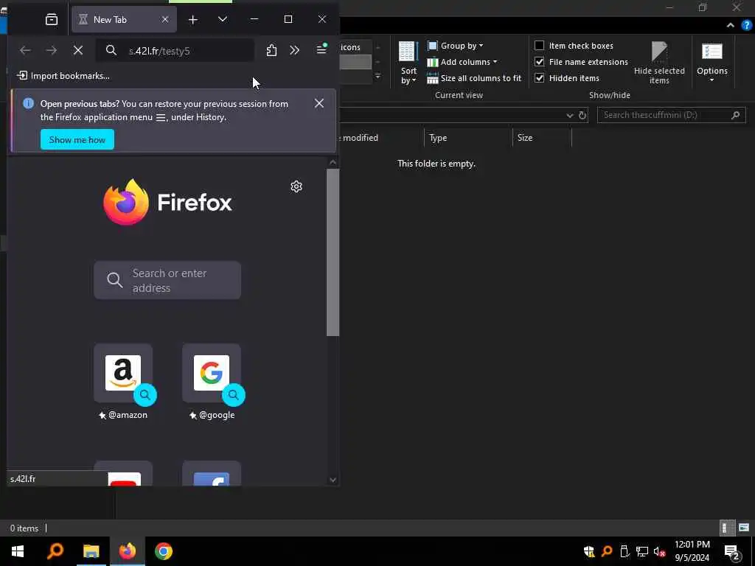Click the Firefox page scroll down arrow
The width and height of the screenshot is (755, 566).
(333, 479)
